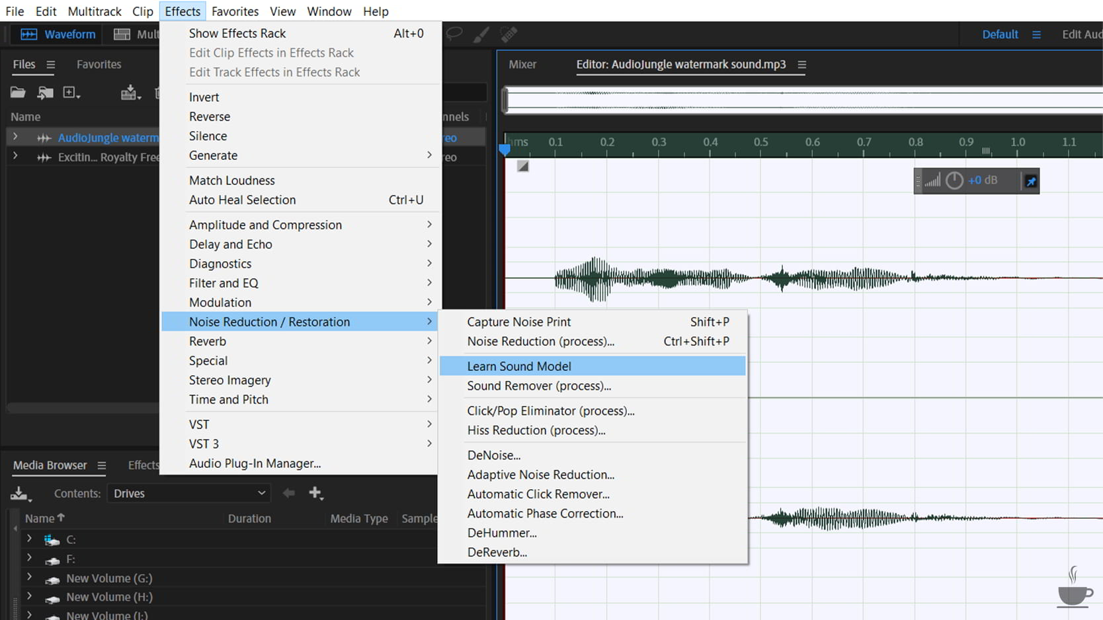Click the Open File folder icon
This screenshot has width=1103, height=620.
(18, 93)
